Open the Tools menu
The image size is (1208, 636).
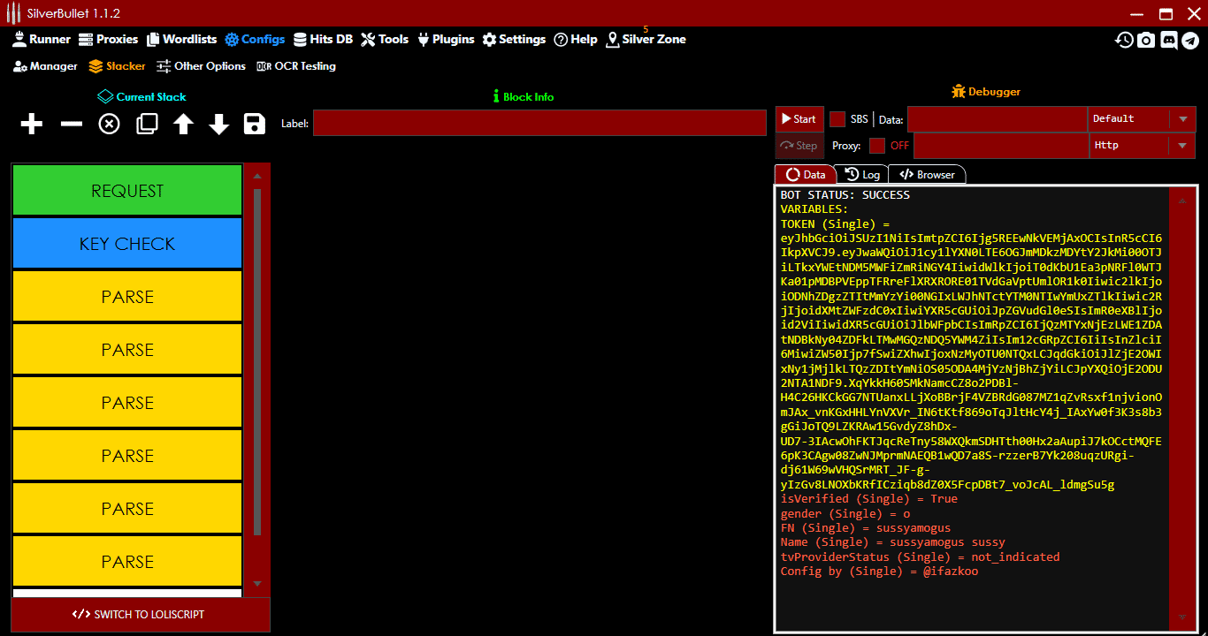[x=385, y=40]
